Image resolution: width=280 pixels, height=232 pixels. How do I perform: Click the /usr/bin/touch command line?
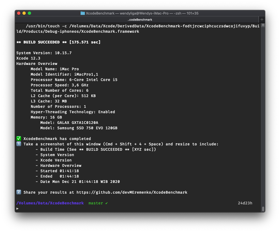click(143, 26)
